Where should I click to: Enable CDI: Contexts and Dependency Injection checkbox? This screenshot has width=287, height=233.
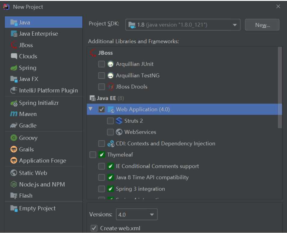click(x=102, y=144)
